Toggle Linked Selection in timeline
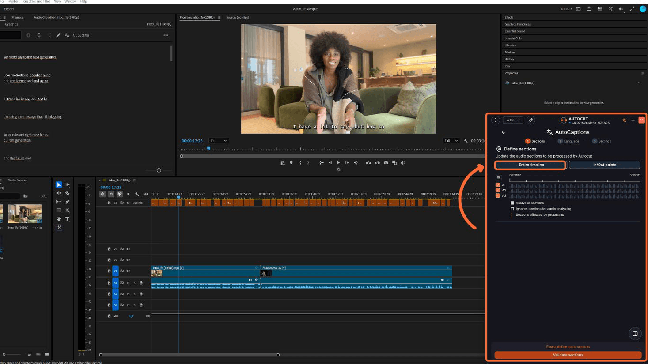This screenshot has height=364, width=648. [120, 194]
